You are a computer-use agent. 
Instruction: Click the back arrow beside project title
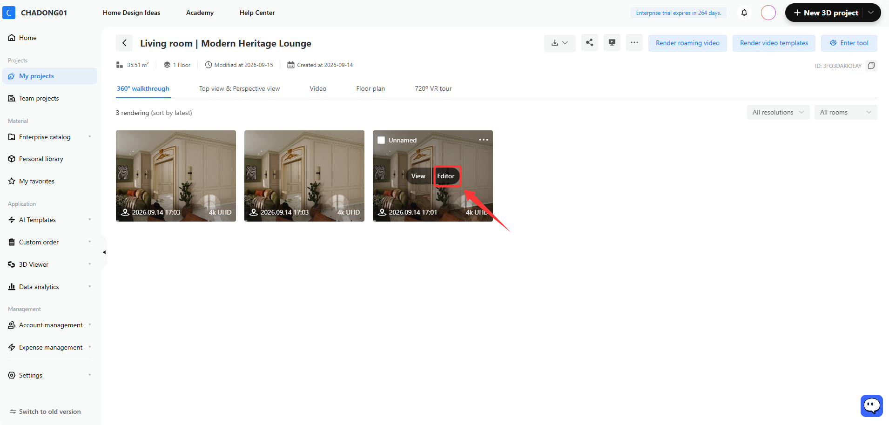[x=124, y=43]
